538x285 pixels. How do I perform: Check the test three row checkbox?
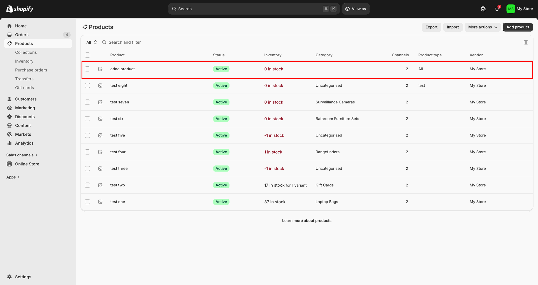[x=87, y=168]
